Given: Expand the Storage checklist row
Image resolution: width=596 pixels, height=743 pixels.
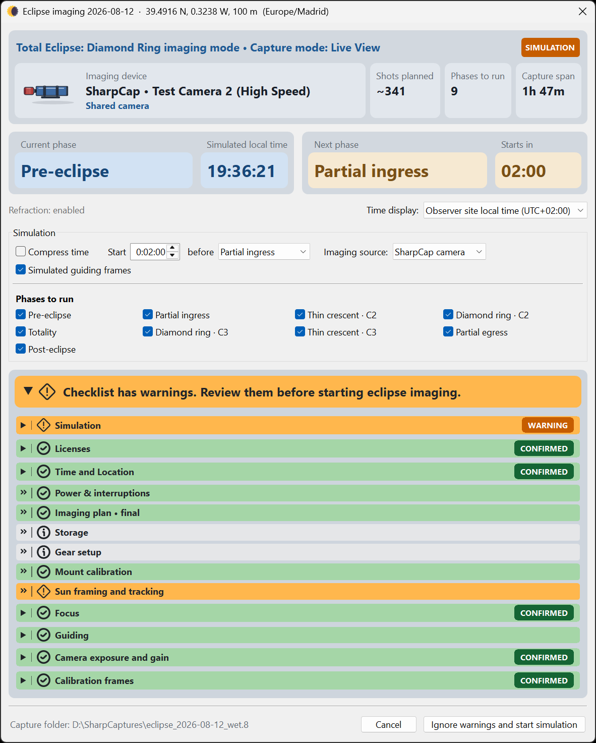Looking at the screenshot, I should [23, 531].
